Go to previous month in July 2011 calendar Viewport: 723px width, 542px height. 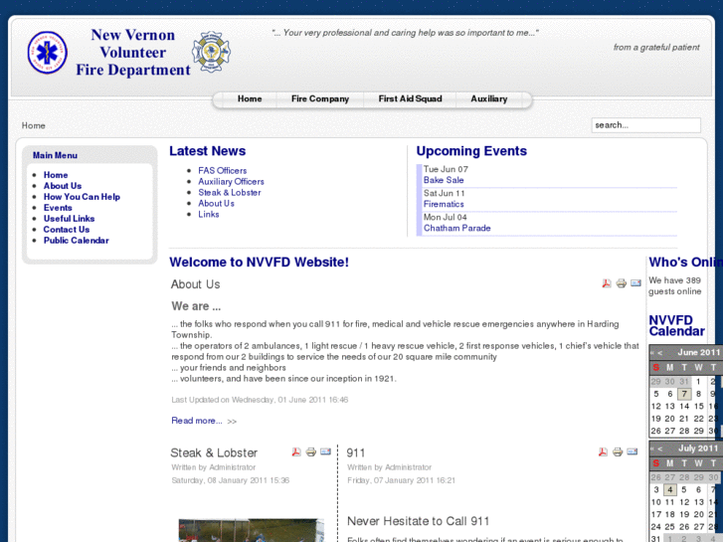click(x=660, y=449)
